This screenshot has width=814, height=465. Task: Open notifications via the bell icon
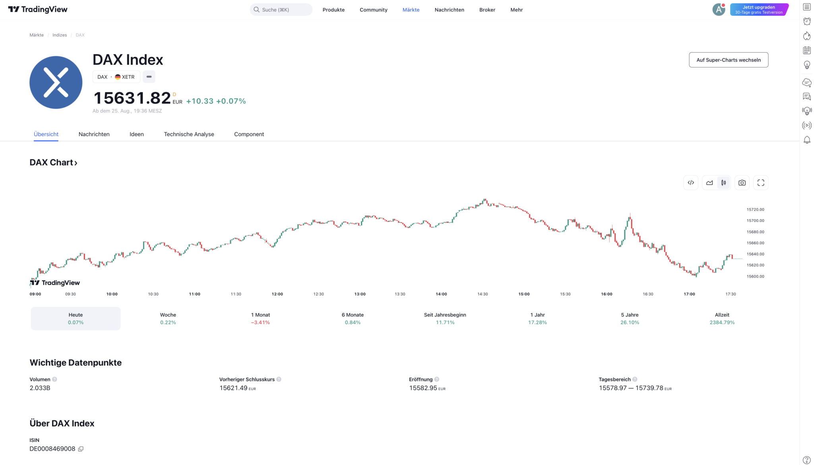coord(807,140)
